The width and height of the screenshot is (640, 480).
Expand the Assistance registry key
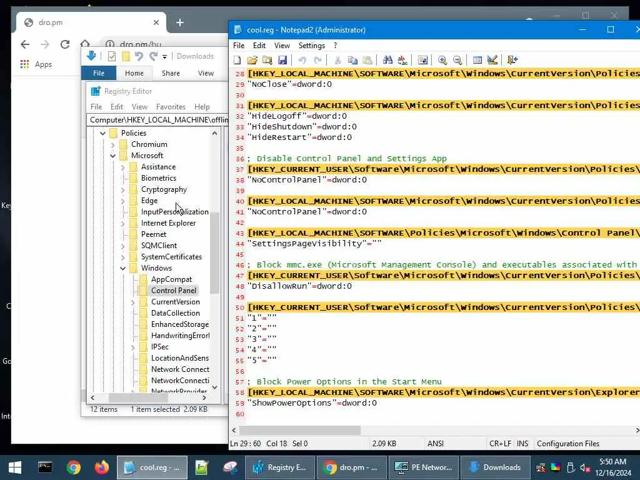[123, 167]
